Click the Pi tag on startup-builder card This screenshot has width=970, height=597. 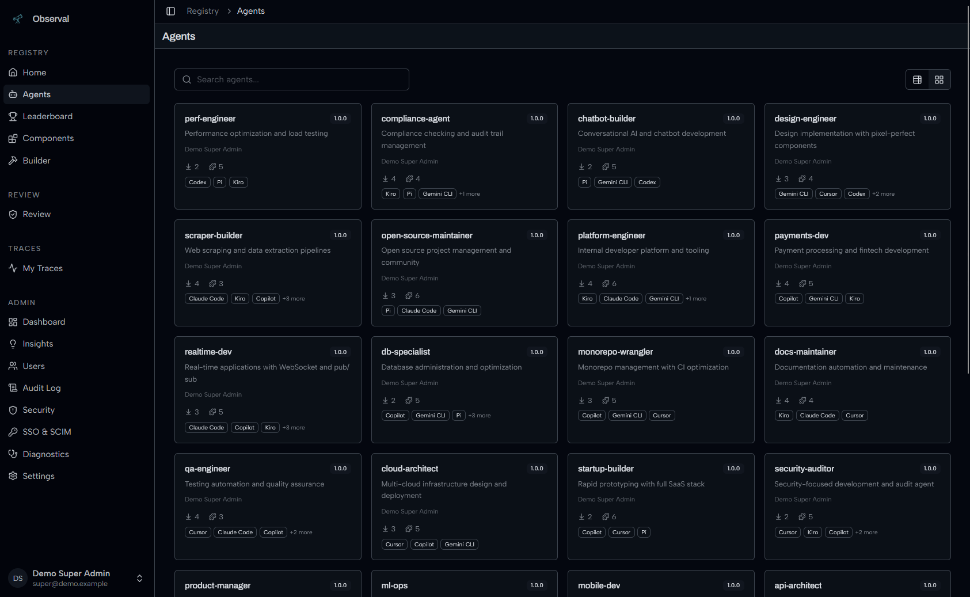644,533
